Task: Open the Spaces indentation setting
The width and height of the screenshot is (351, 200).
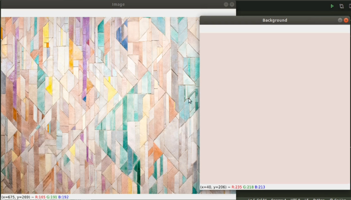Action: pyautogui.click(x=278, y=199)
